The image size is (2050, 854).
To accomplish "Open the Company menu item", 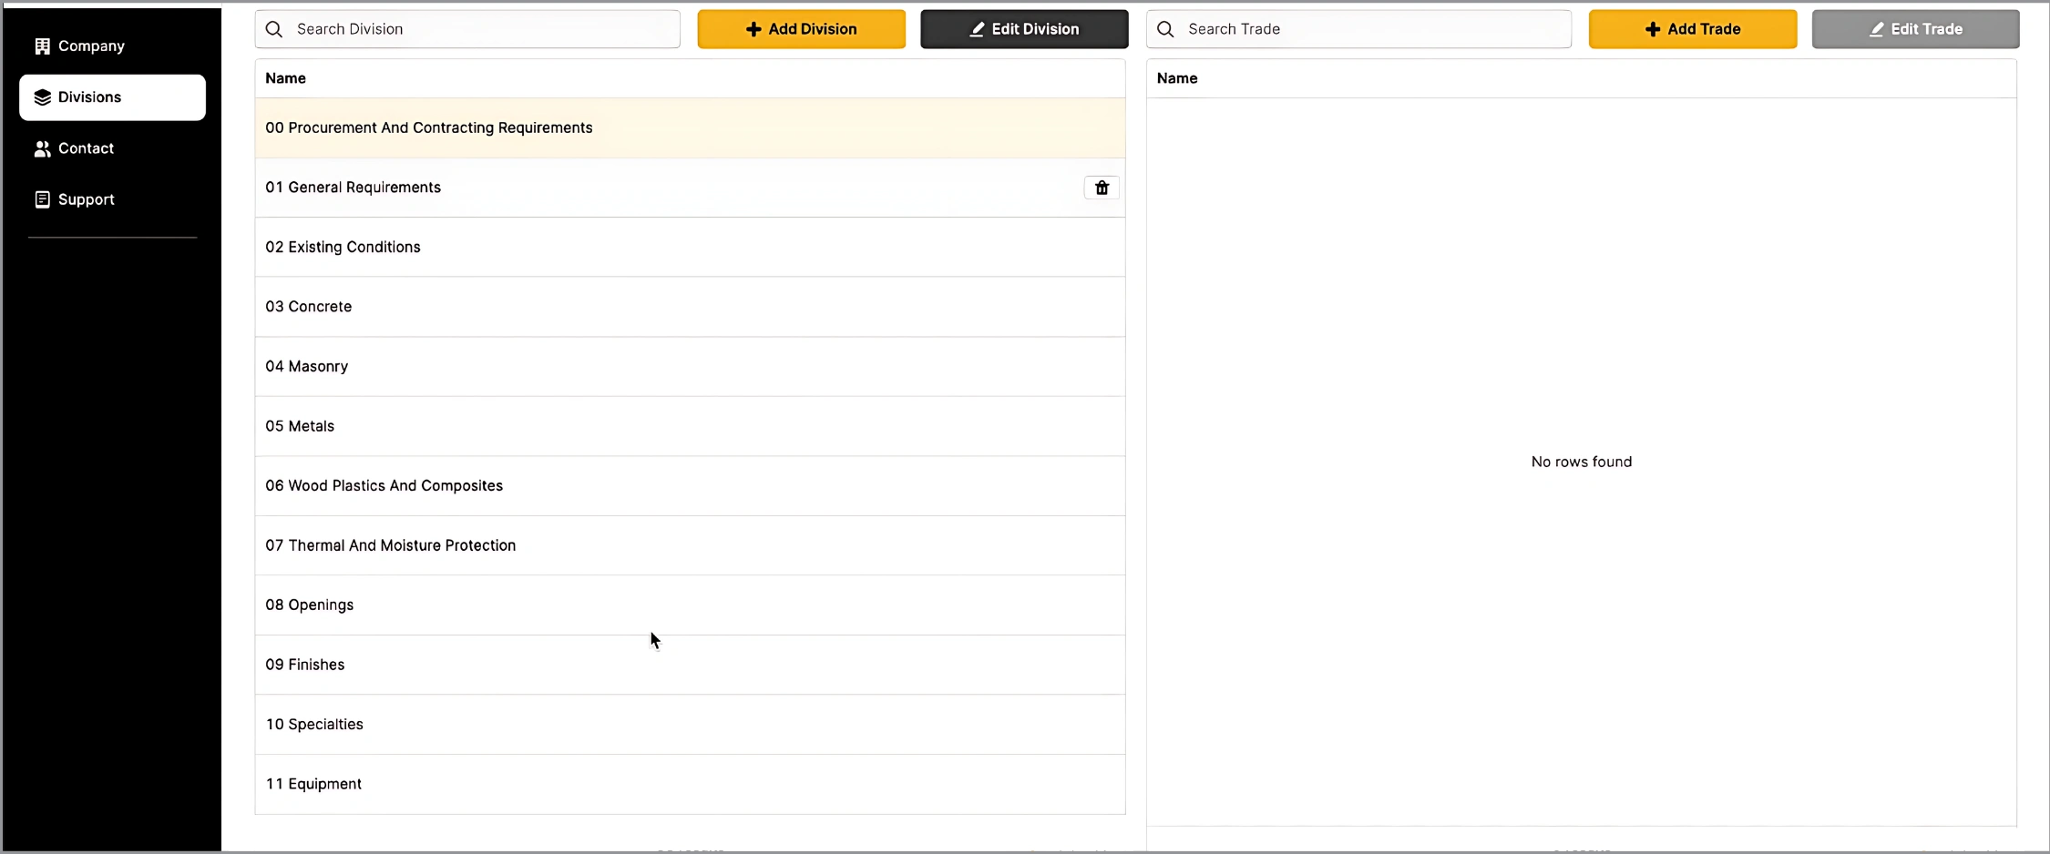I will click(91, 46).
